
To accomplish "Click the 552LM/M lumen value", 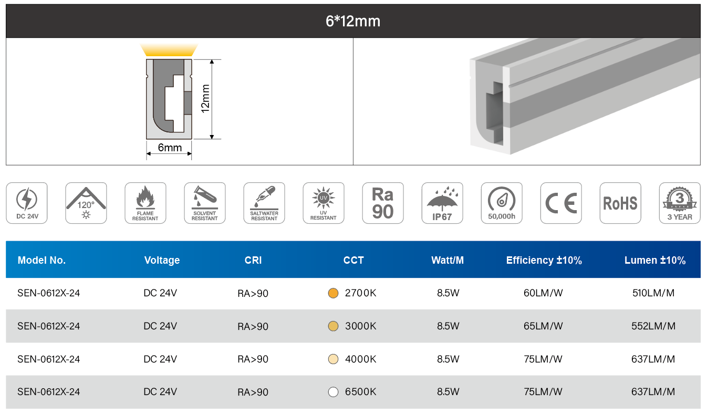I will click(653, 326).
